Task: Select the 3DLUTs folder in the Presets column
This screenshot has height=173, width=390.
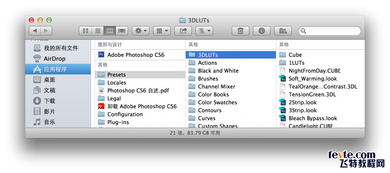Action: (x=231, y=55)
